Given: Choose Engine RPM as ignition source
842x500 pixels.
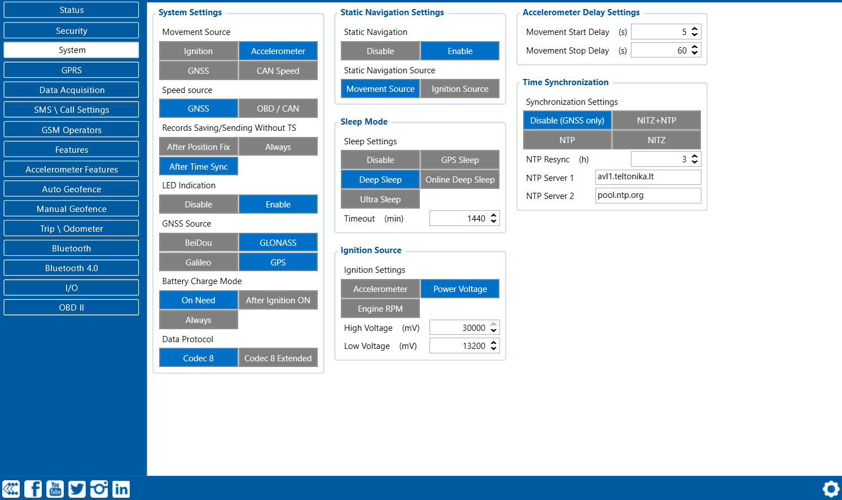Looking at the screenshot, I should point(380,309).
